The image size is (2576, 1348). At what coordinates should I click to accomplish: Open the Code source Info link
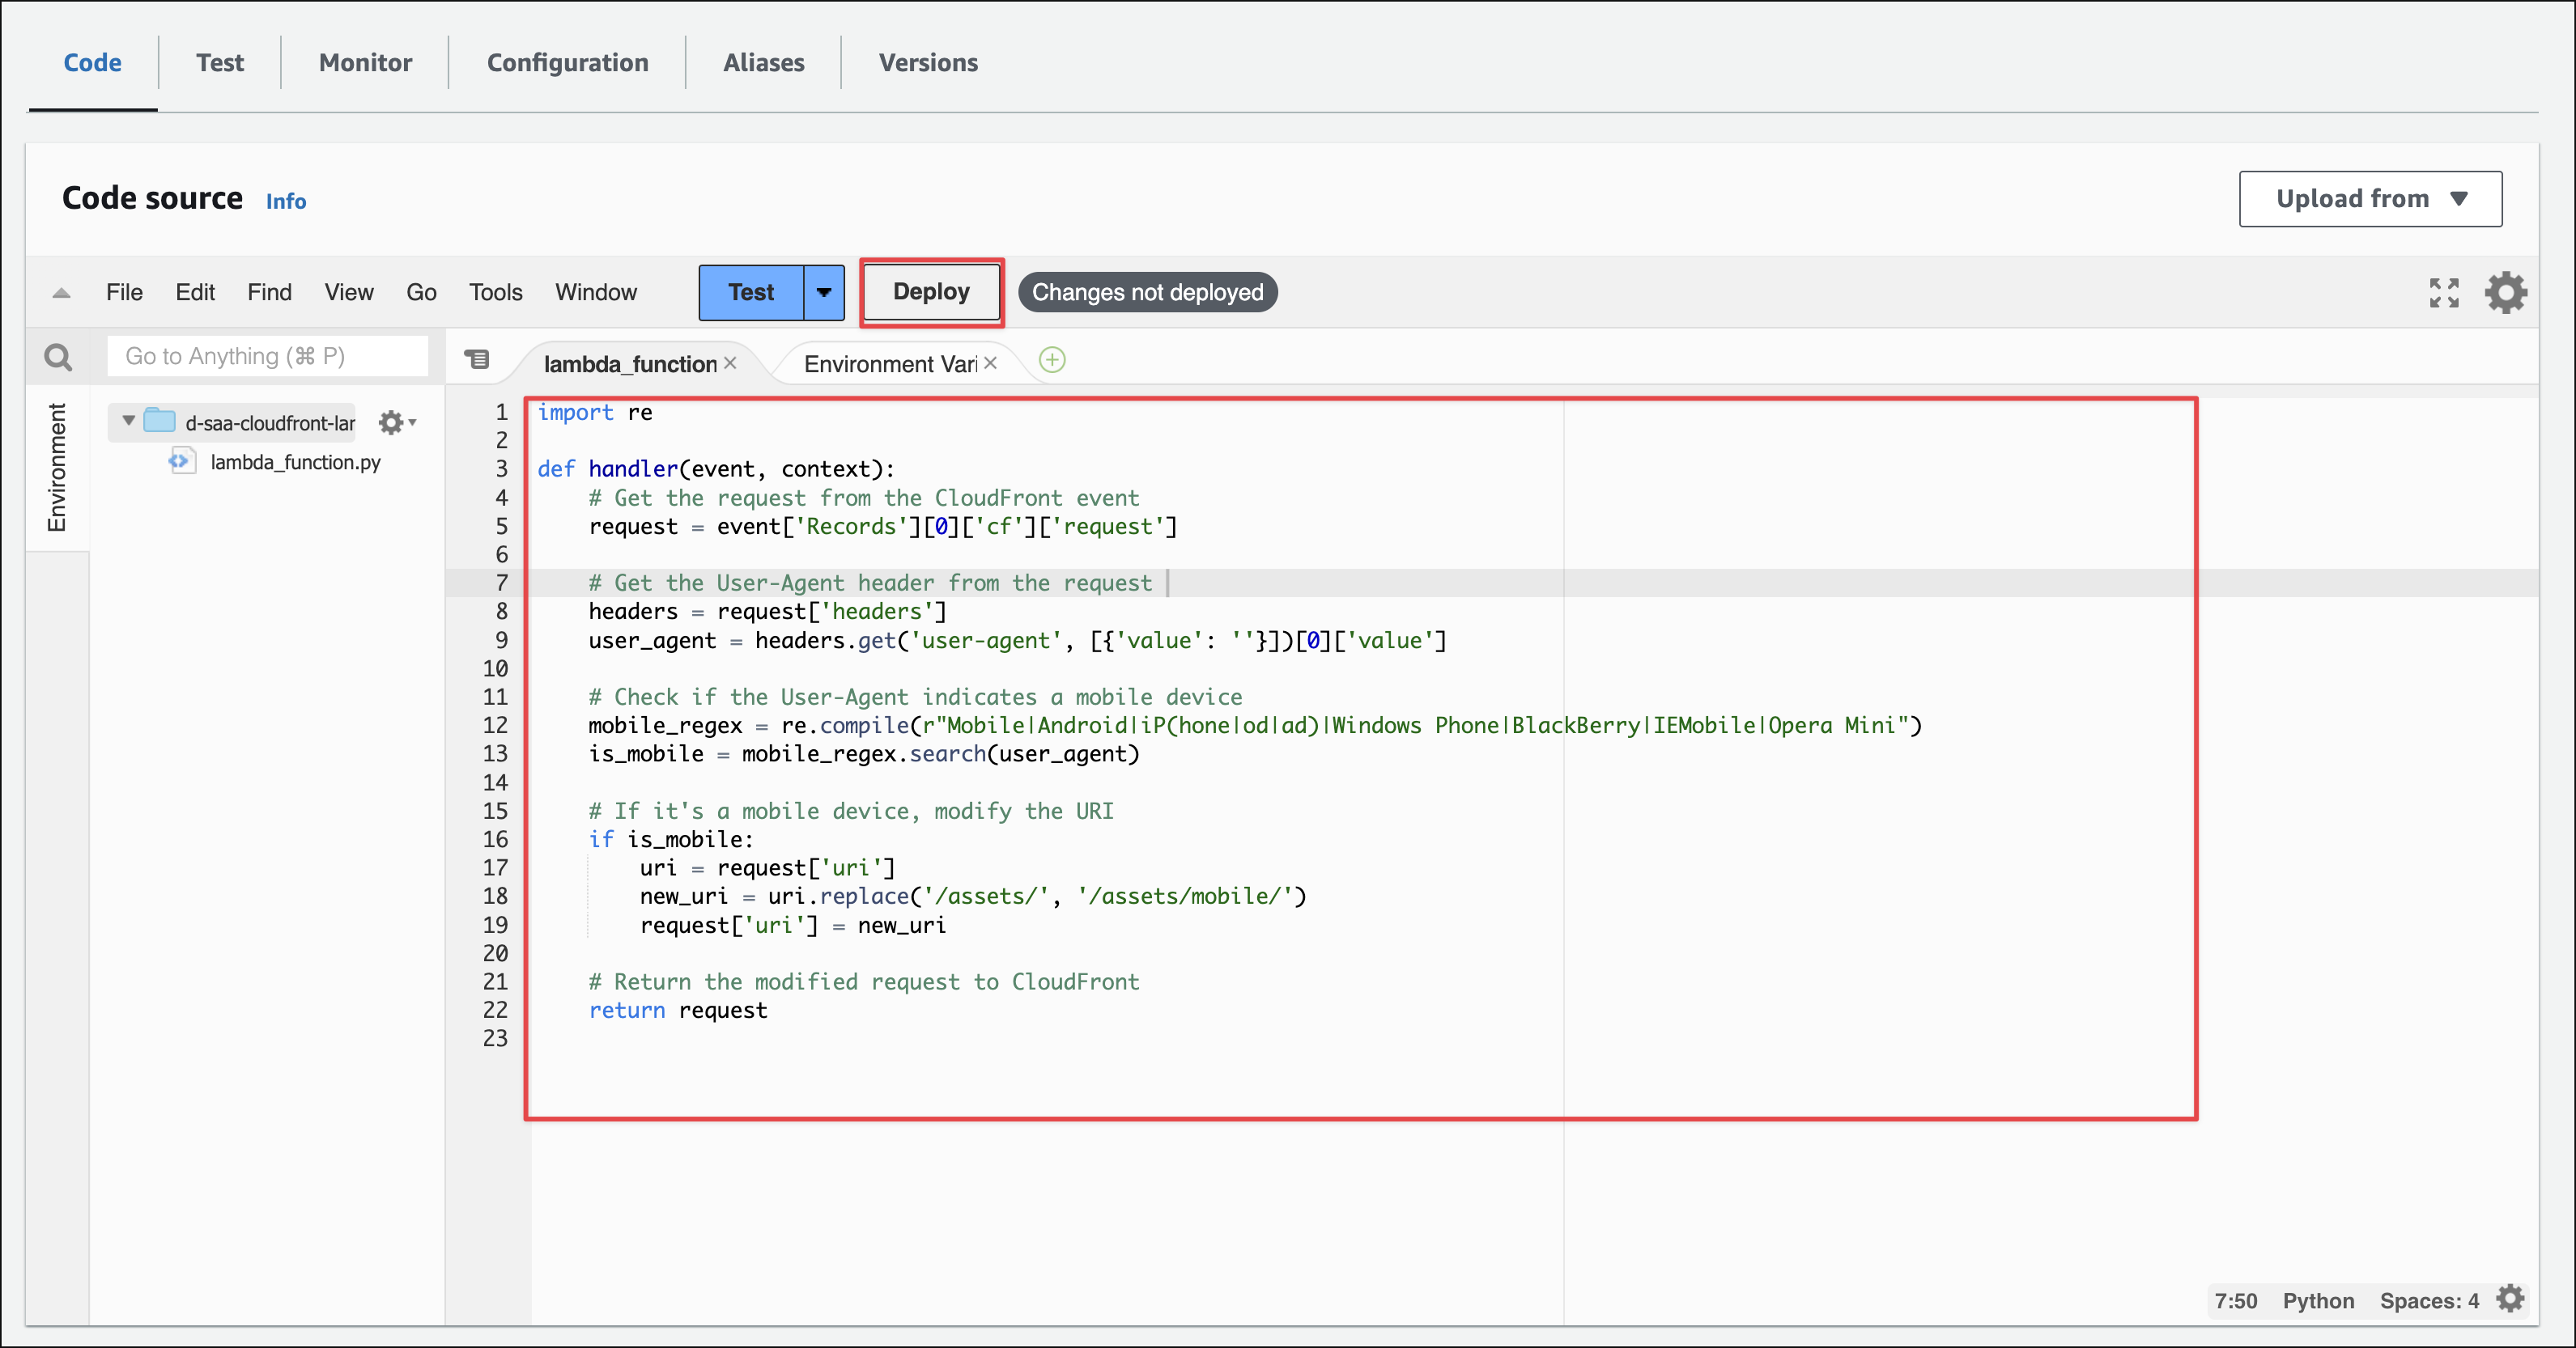coord(285,201)
